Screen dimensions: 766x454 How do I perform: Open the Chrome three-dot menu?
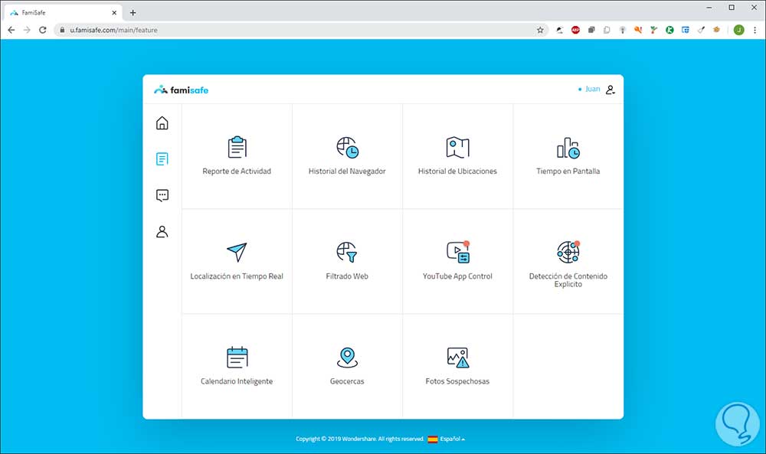[755, 30]
